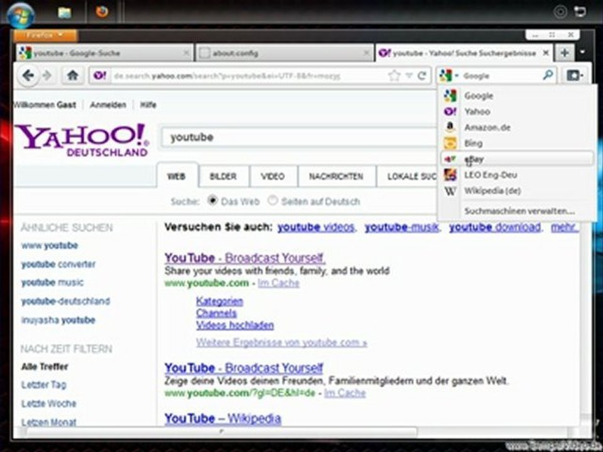The height and width of the screenshot is (452, 603).
Task: Open the youtube music related search
Action: point(52,282)
